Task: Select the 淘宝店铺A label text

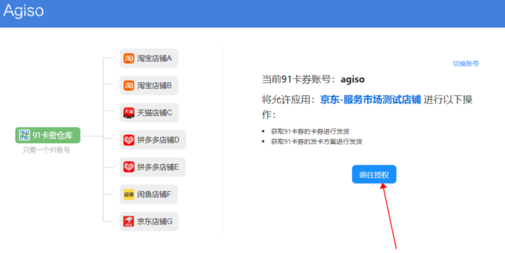Action: [x=154, y=59]
